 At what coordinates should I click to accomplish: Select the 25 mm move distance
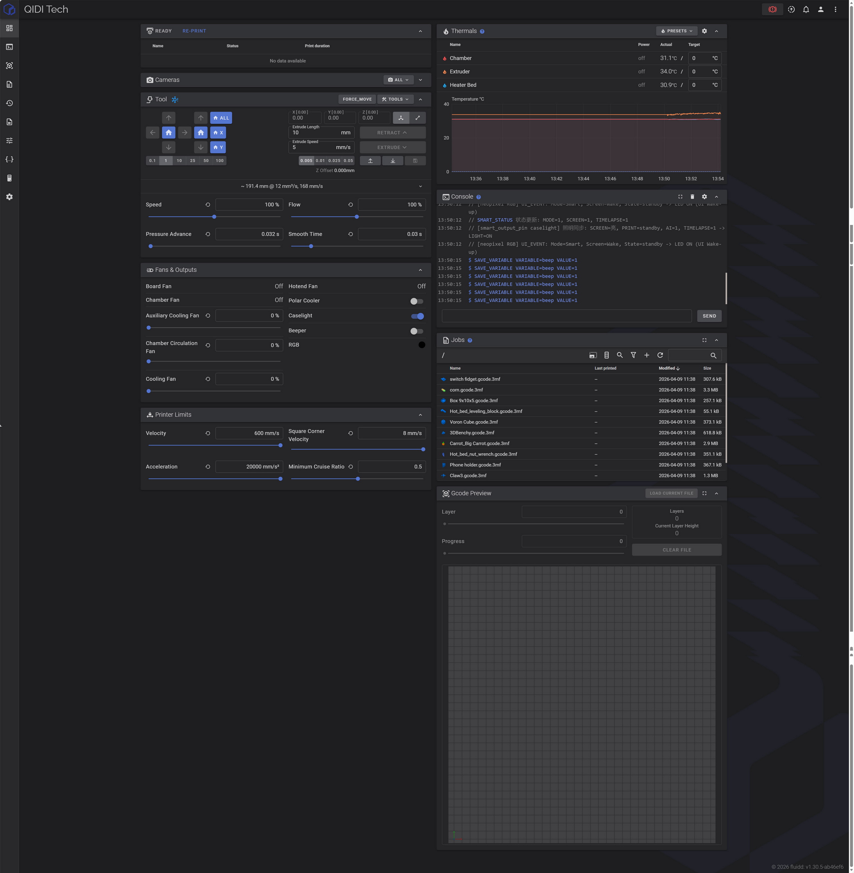[193, 161]
